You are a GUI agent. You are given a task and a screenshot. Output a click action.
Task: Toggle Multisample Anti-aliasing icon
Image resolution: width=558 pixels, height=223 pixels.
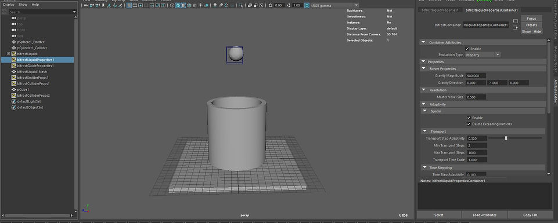tap(226, 5)
